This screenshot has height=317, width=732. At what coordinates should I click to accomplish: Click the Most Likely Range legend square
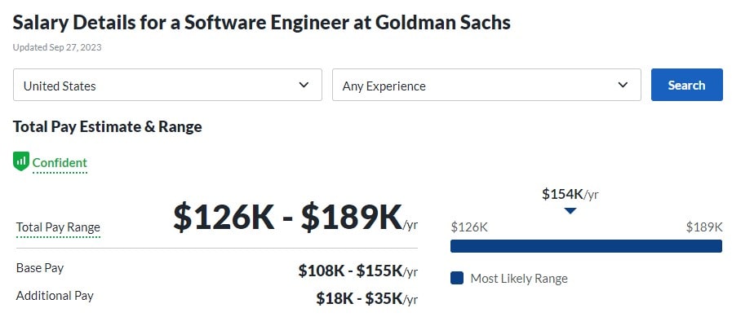[x=457, y=279]
